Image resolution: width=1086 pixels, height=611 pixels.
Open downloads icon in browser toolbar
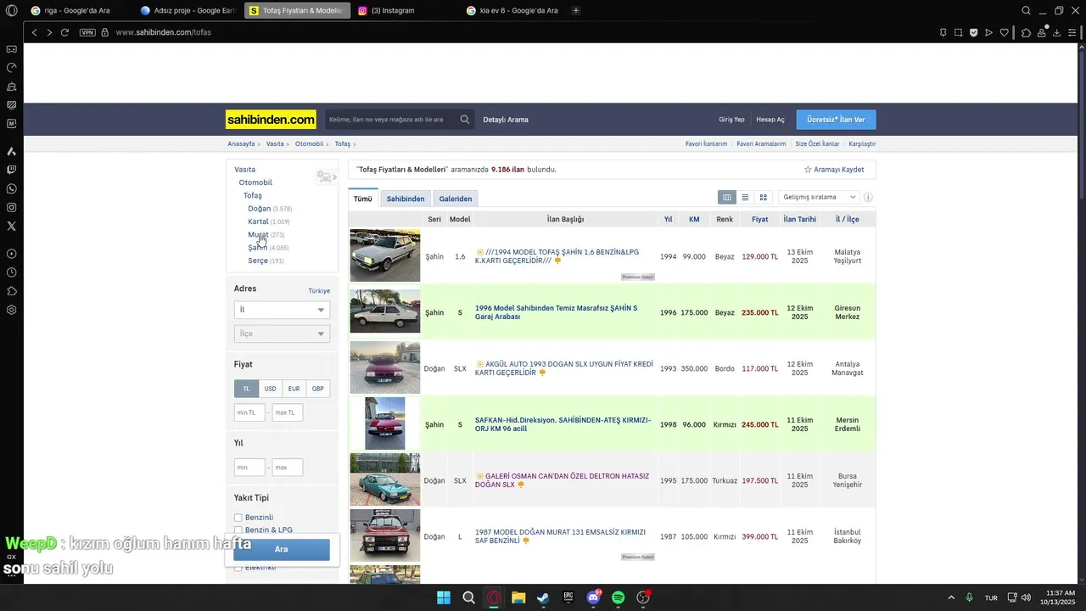tap(1057, 32)
